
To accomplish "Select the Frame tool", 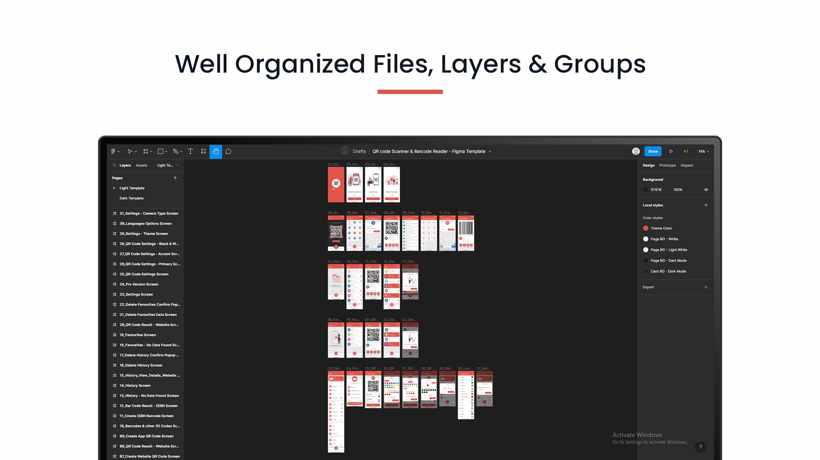I will [x=146, y=151].
